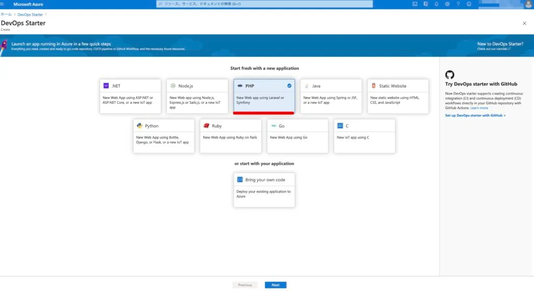Image resolution: width=534 pixels, height=291 pixels.
Task: Click the Ruby gem icon
Action: click(206, 126)
